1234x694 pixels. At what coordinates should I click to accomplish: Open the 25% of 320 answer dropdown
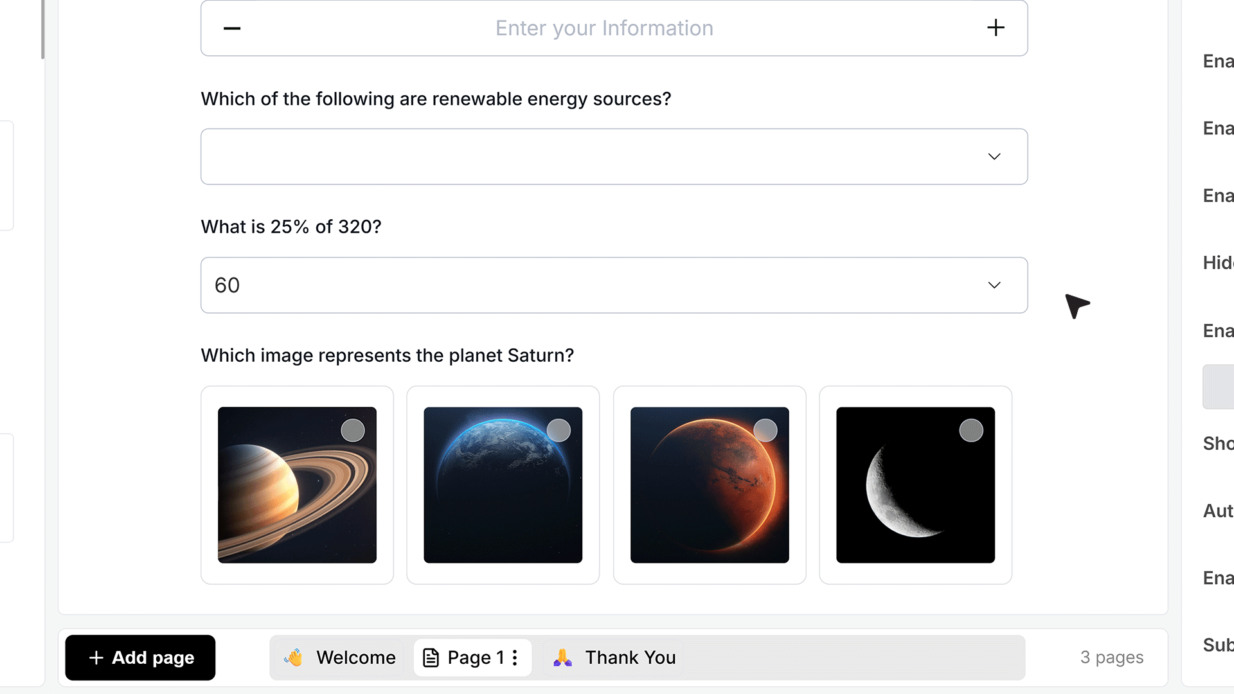coord(614,285)
